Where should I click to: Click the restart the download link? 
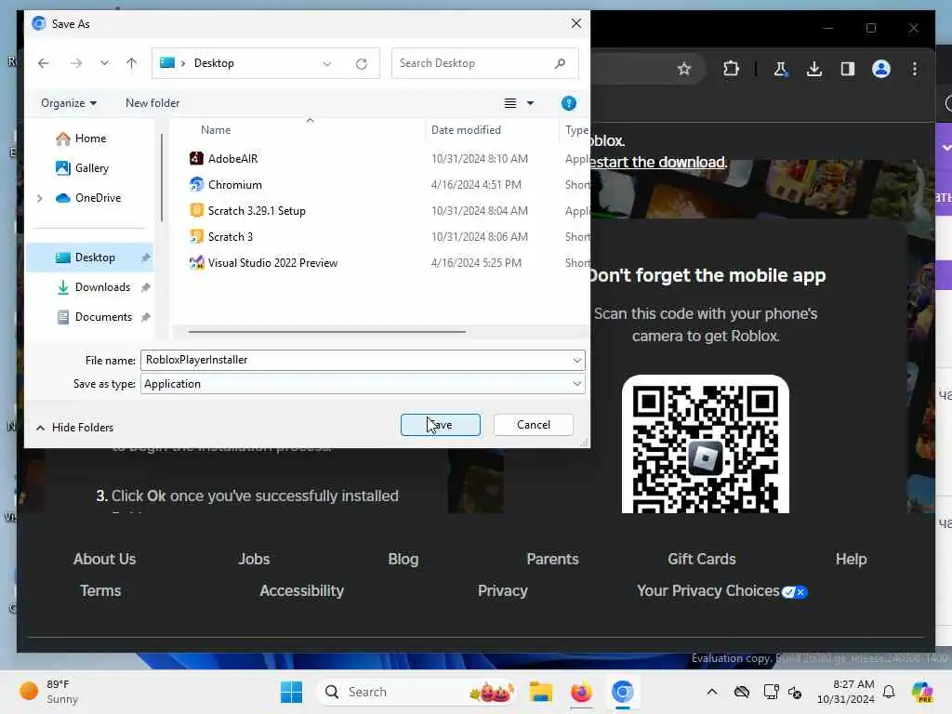click(657, 162)
